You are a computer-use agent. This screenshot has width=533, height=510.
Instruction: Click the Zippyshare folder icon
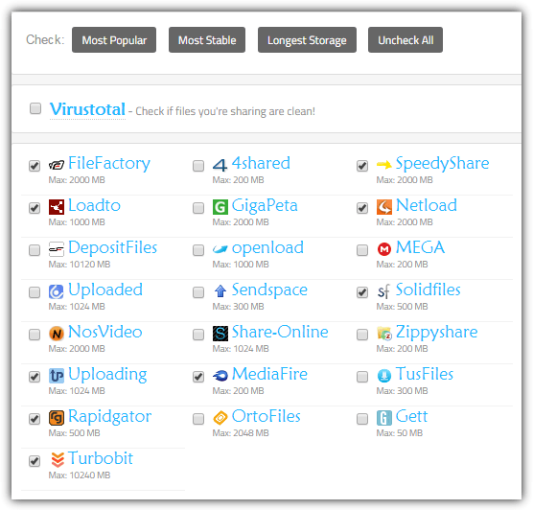[384, 334]
